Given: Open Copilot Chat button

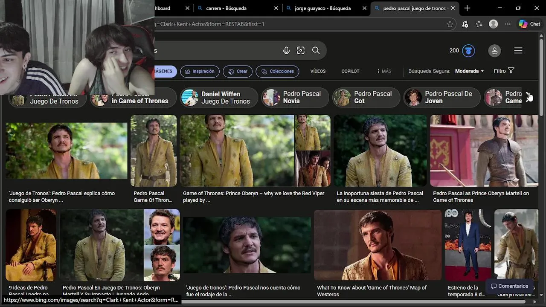Looking at the screenshot, I should [x=529, y=24].
